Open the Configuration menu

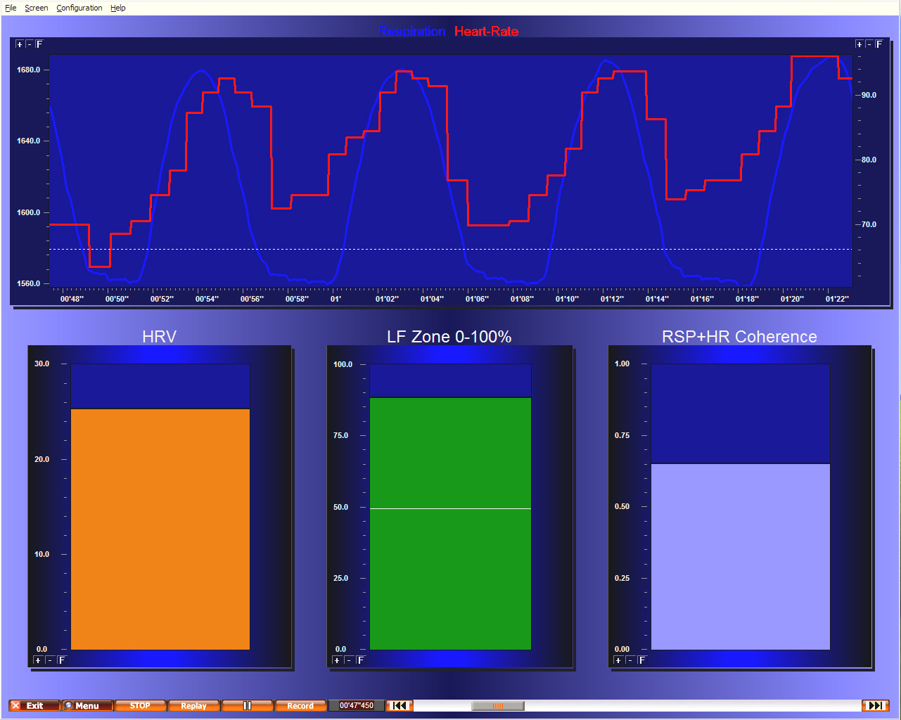pyautogui.click(x=79, y=8)
